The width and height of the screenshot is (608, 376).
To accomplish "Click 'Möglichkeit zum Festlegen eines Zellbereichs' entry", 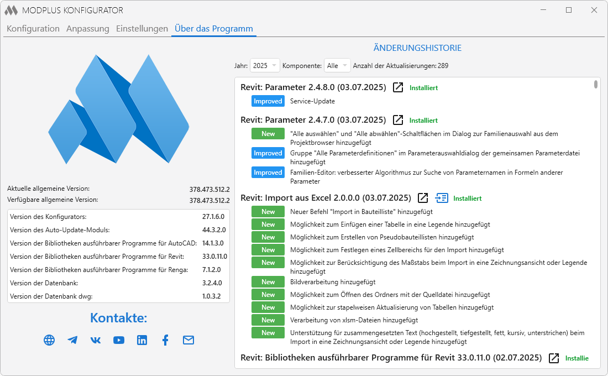I will click(x=397, y=250).
